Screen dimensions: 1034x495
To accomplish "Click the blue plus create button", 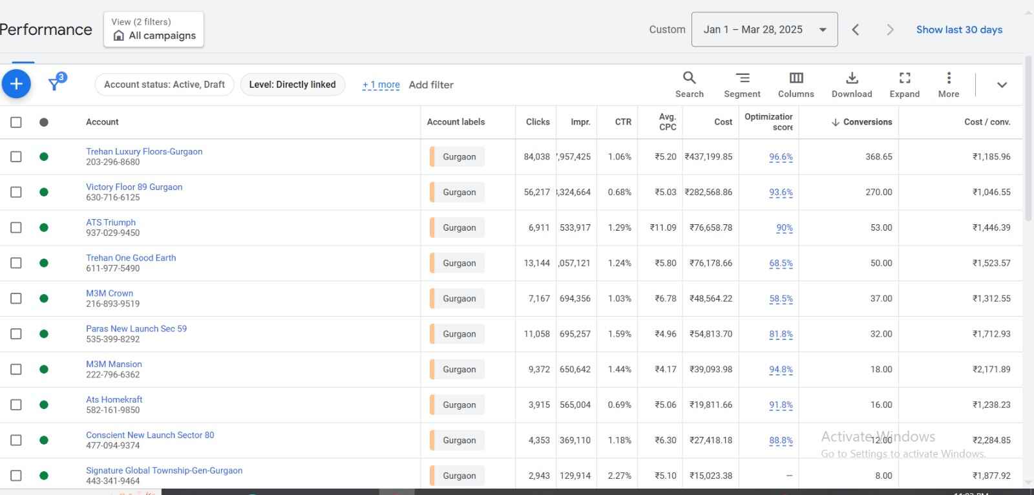I will [x=16, y=84].
